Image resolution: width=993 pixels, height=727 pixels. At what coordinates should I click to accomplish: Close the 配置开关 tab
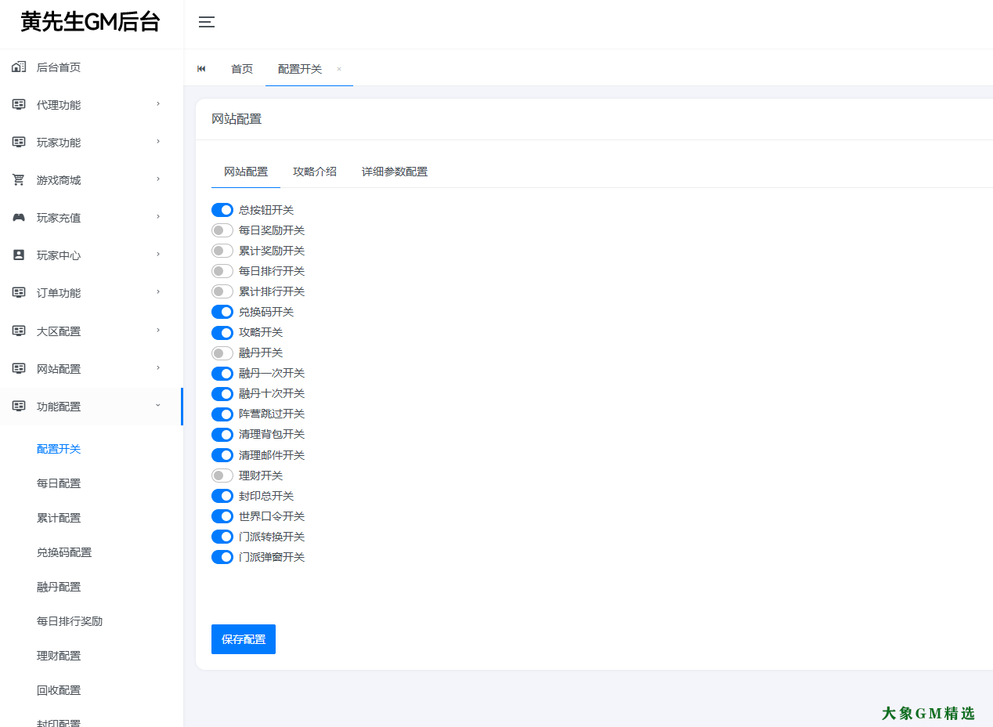click(x=338, y=69)
